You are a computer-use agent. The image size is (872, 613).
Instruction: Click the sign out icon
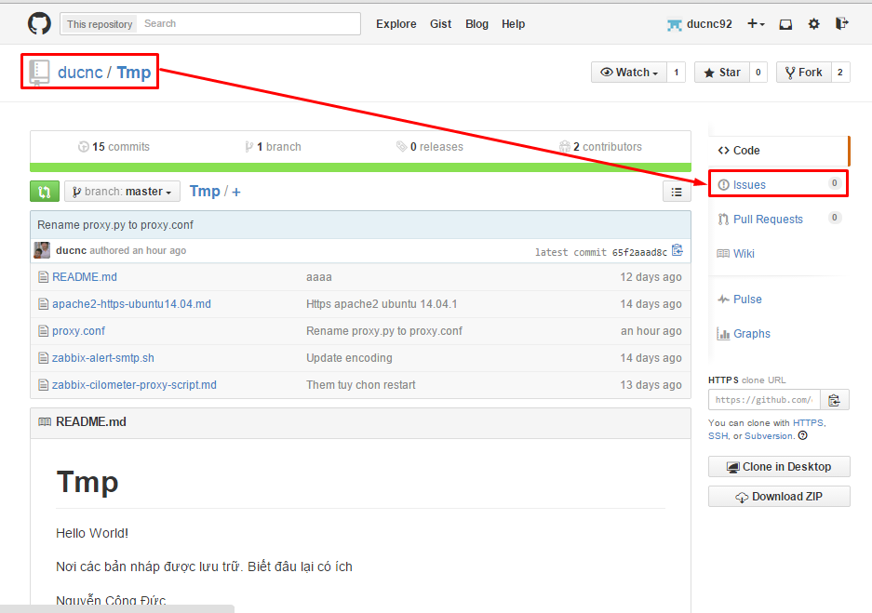[x=842, y=23]
